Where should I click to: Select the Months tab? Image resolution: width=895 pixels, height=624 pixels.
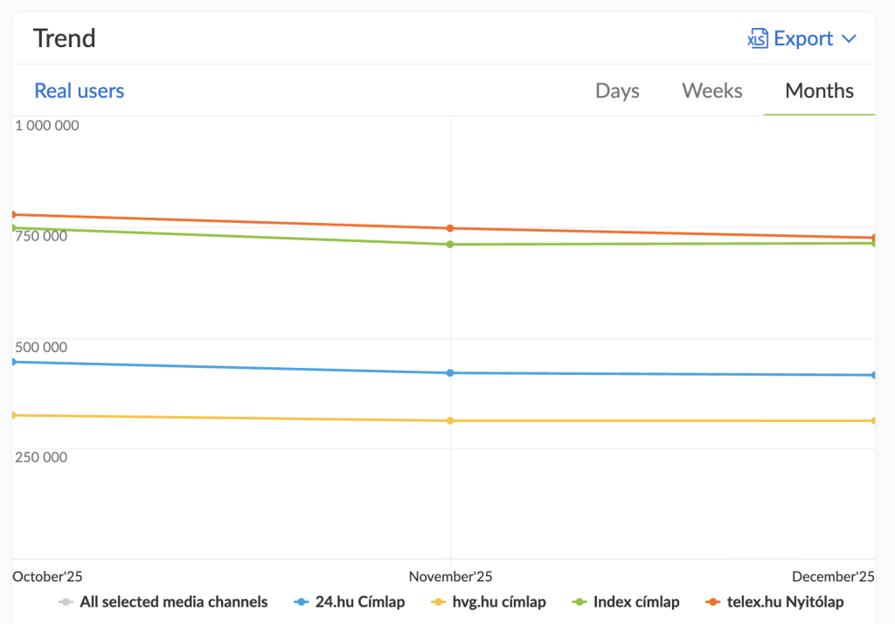coord(819,91)
